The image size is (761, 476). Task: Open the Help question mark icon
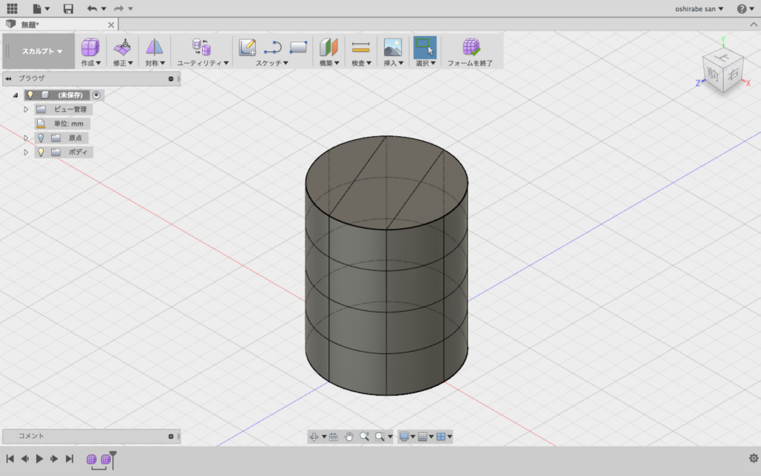[742, 9]
